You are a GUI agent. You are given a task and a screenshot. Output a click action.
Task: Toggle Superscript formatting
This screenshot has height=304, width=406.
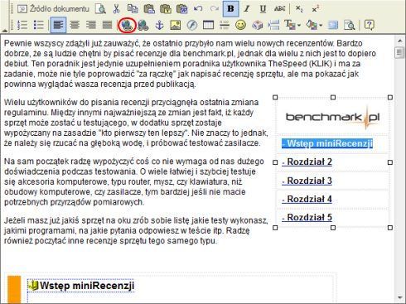pos(316,9)
